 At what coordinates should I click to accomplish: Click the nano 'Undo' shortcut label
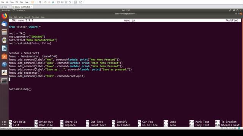click(173, 122)
